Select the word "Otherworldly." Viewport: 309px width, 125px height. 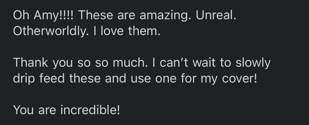(x=51, y=32)
